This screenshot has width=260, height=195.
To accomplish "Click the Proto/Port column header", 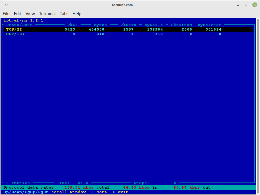I will (19, 25).
